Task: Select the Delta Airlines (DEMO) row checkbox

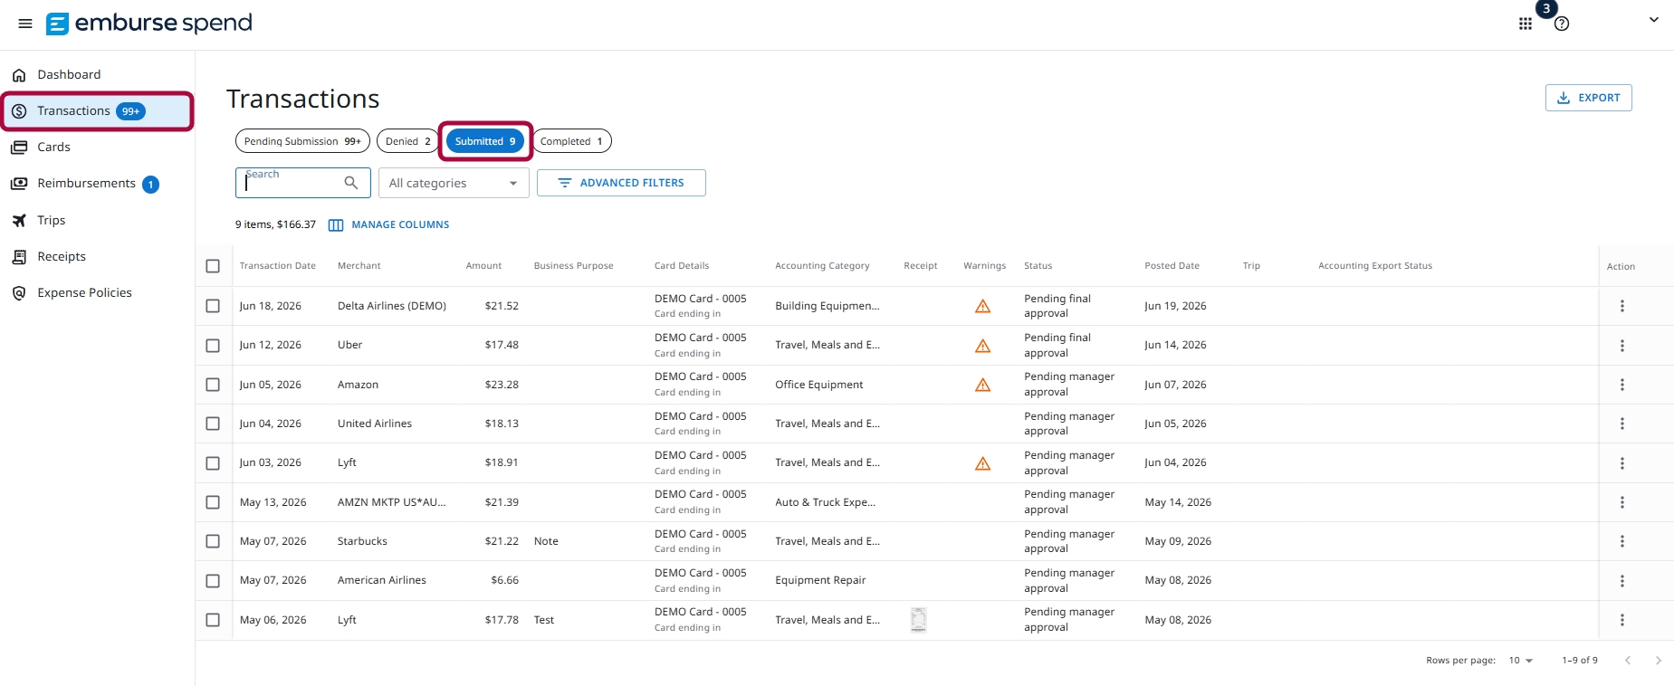Action: click(213, 306)
